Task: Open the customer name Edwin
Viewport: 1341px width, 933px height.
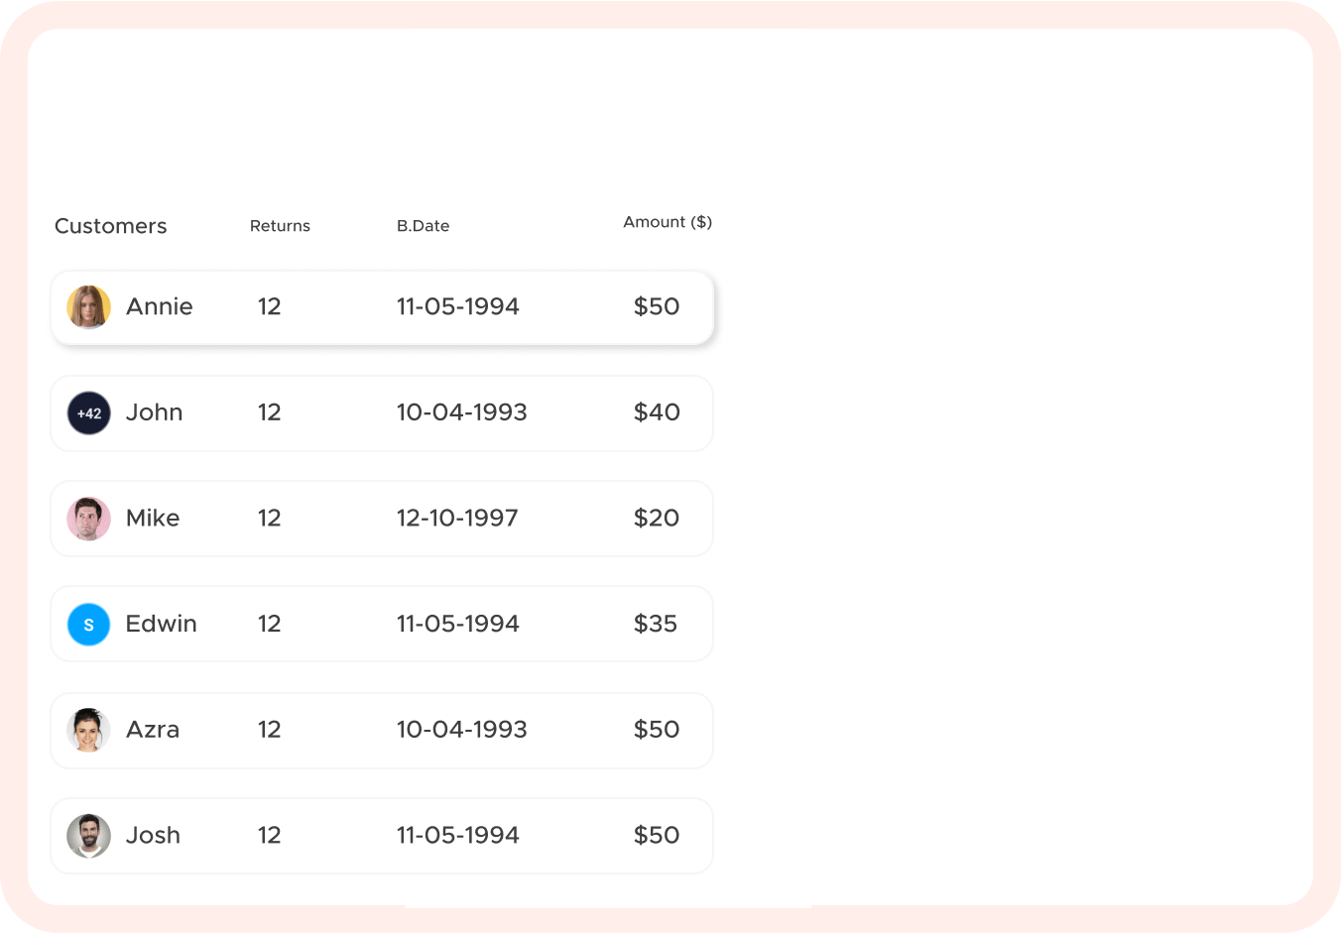Action: click(161, 624)
